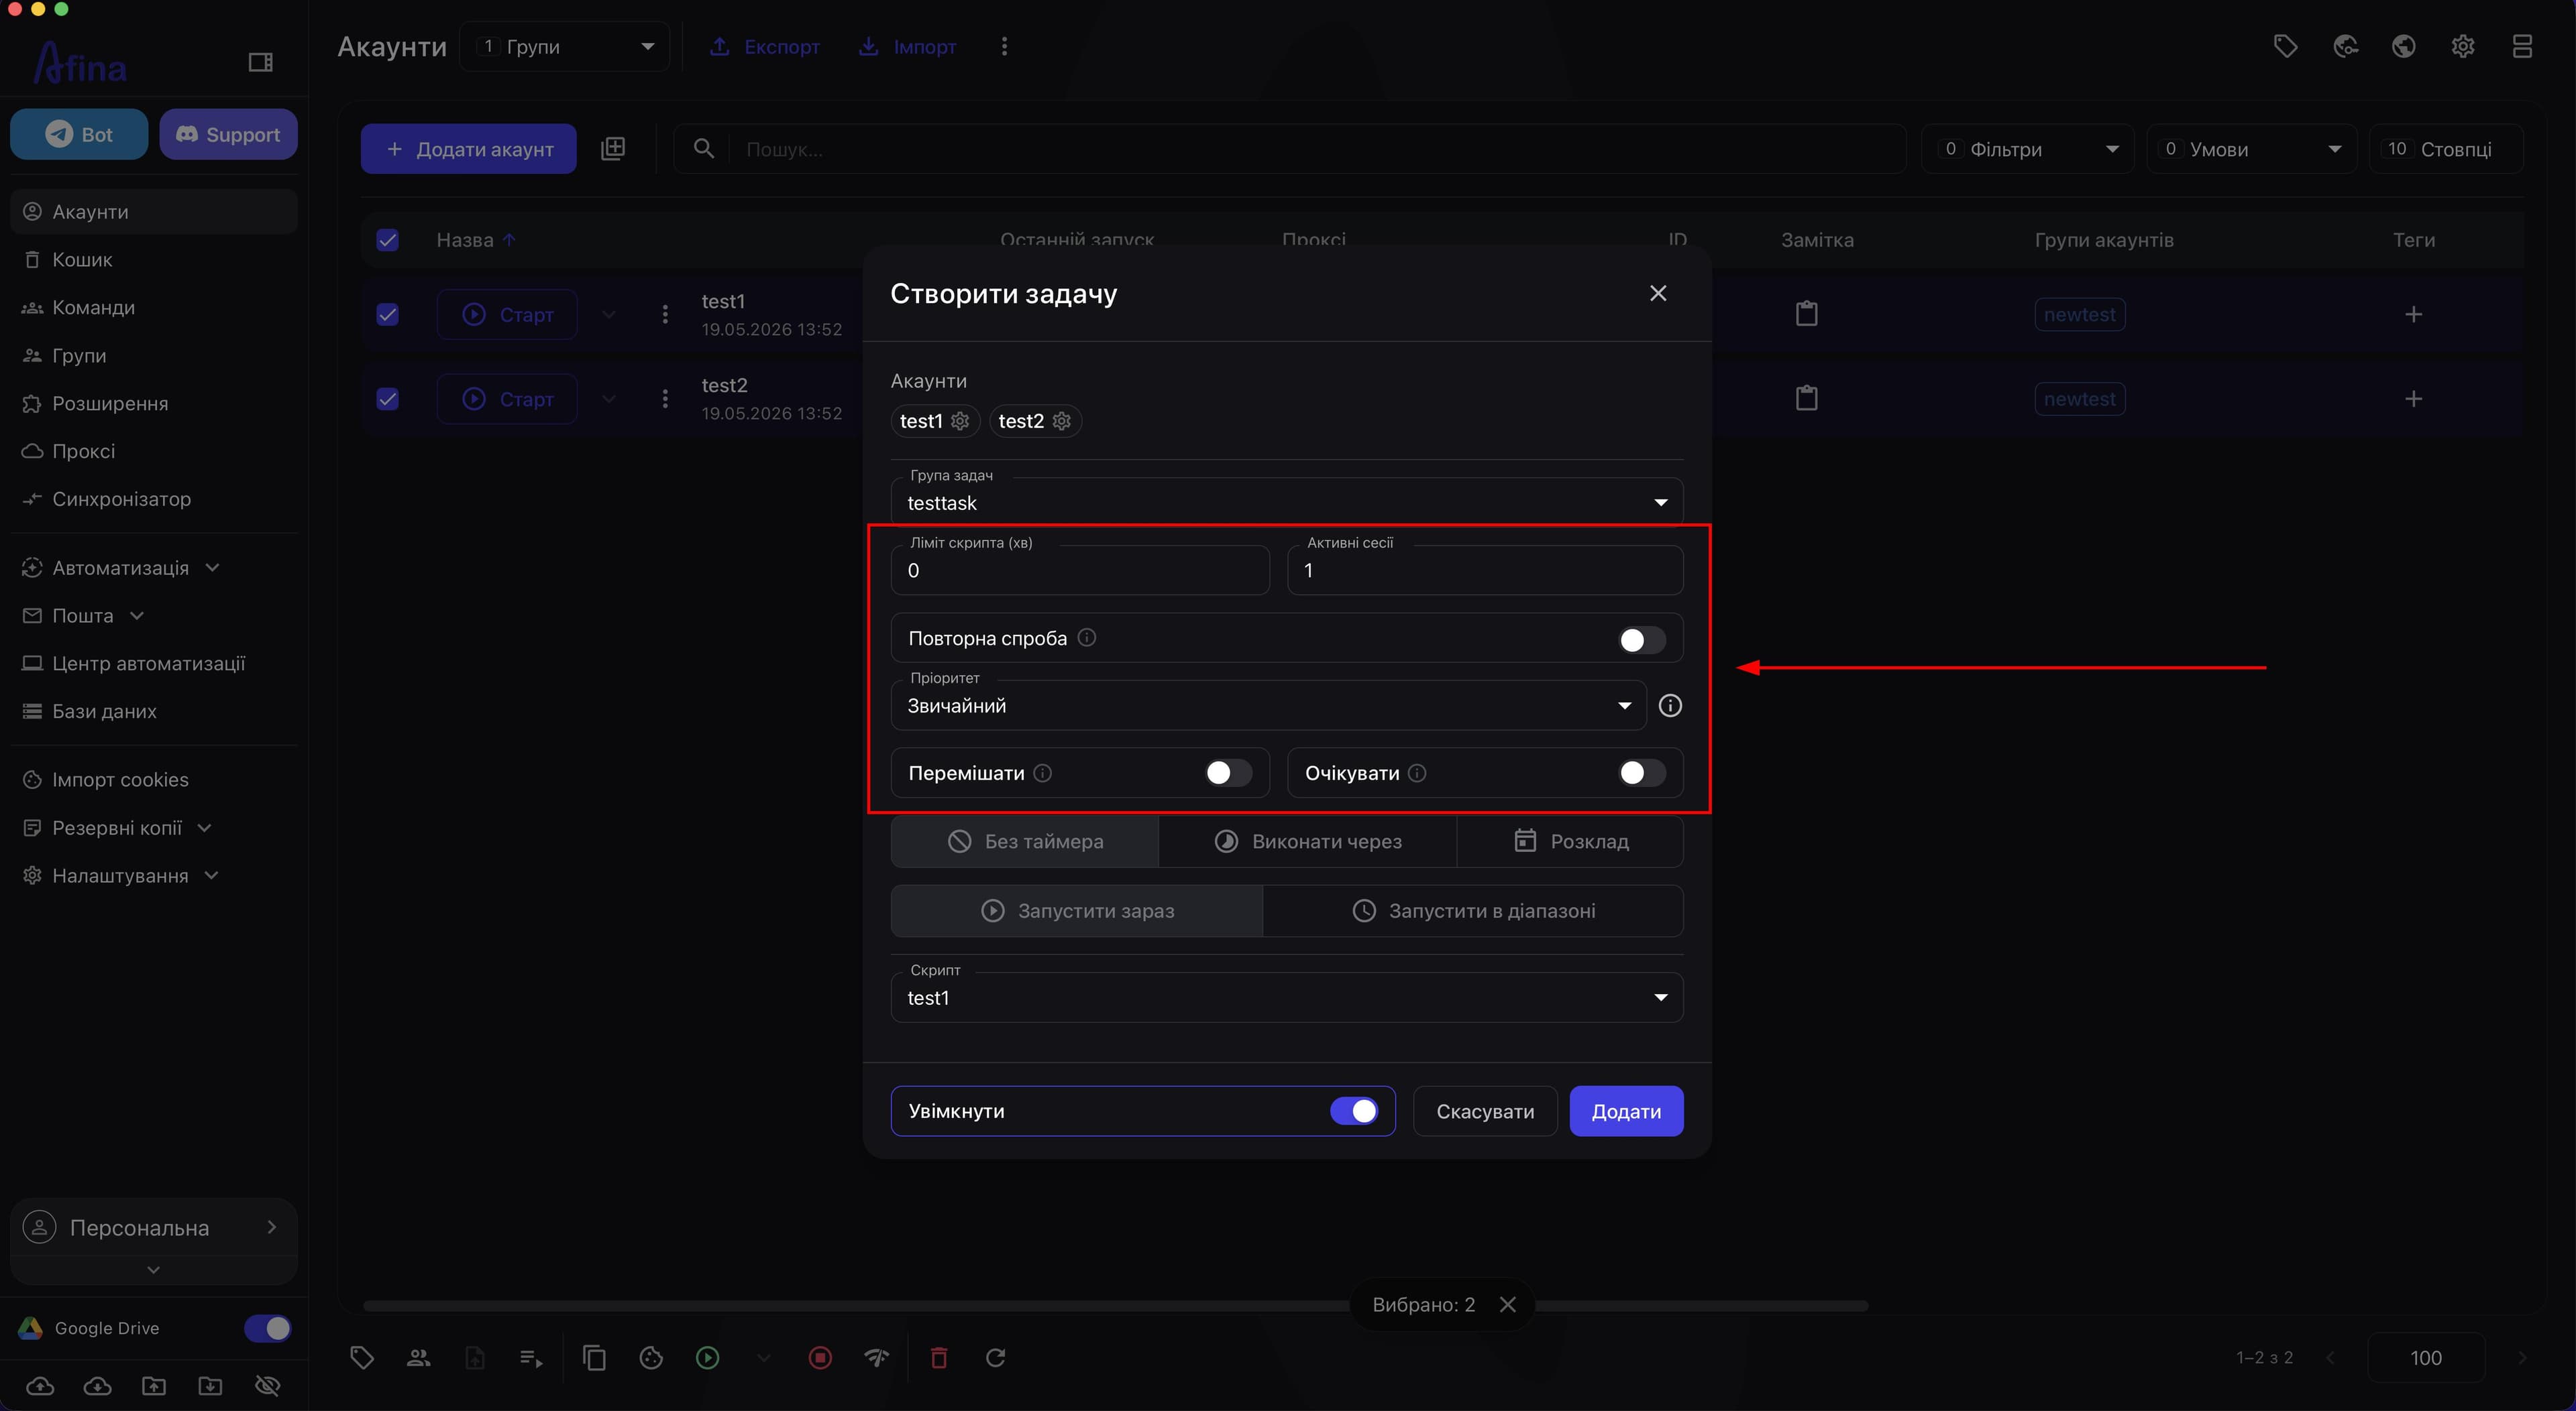Open the Групи dropdown in header
2576x1411 pixels.
click(x=565, y=47)
